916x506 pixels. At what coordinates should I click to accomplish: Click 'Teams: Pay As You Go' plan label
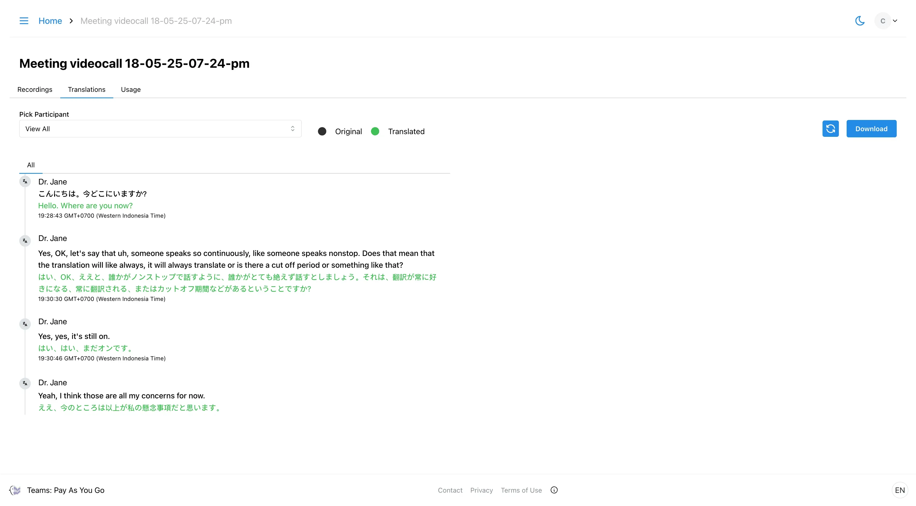tap(66, 490)
